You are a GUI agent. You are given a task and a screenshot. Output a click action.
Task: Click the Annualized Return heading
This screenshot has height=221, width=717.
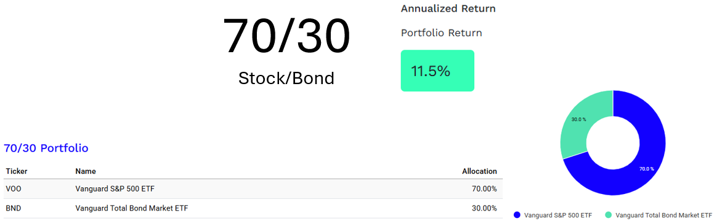pos(448,9)
